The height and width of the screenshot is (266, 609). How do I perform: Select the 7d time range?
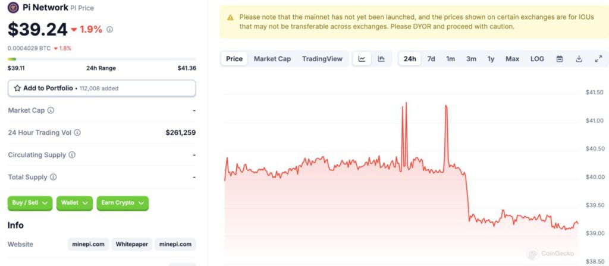click(431, 59)
